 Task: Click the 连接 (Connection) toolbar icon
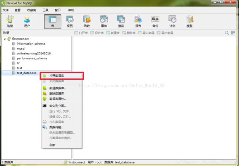[x=10, y=21]
